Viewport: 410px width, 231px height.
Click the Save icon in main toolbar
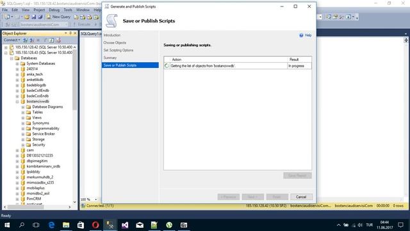click(34, 17)
